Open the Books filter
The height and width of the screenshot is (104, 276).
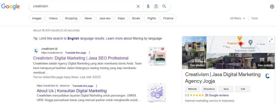click(136, 18)
